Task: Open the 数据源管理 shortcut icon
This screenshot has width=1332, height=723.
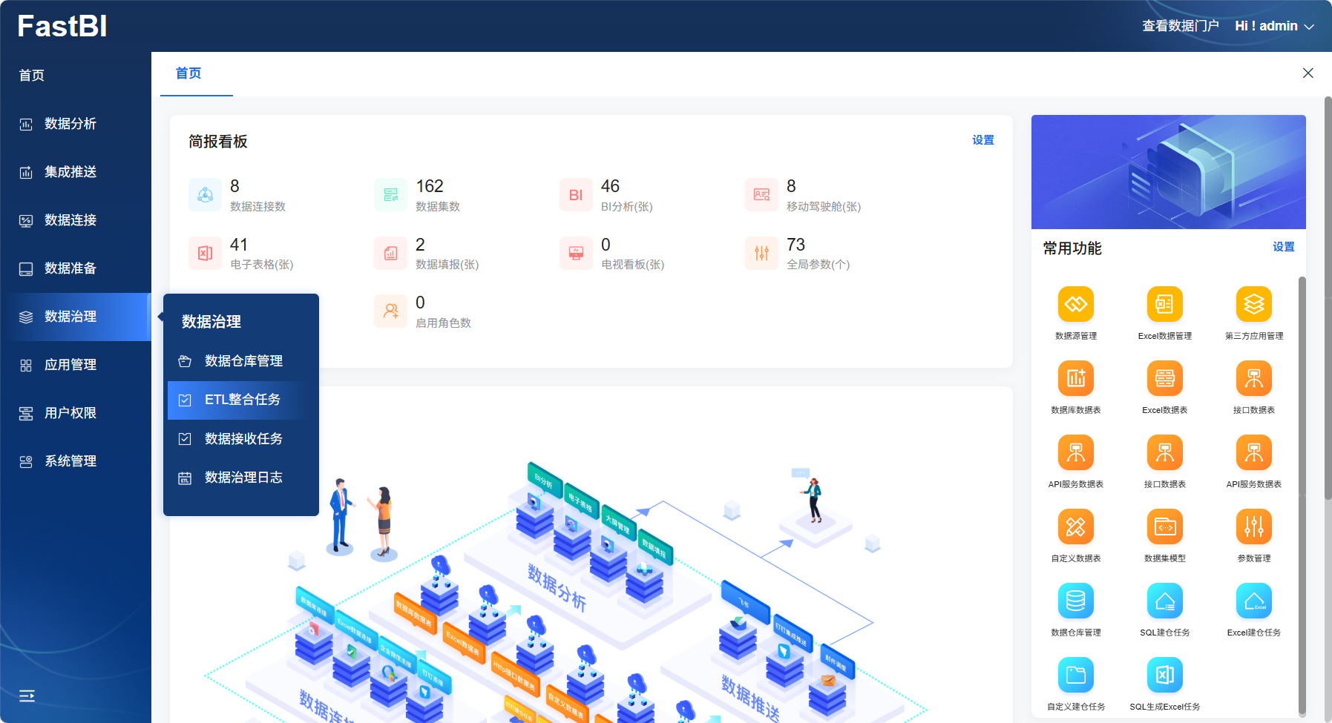Action: coord(1075,304)
